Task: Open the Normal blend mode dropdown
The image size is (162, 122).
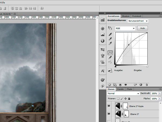Action: tap(123, 94)
